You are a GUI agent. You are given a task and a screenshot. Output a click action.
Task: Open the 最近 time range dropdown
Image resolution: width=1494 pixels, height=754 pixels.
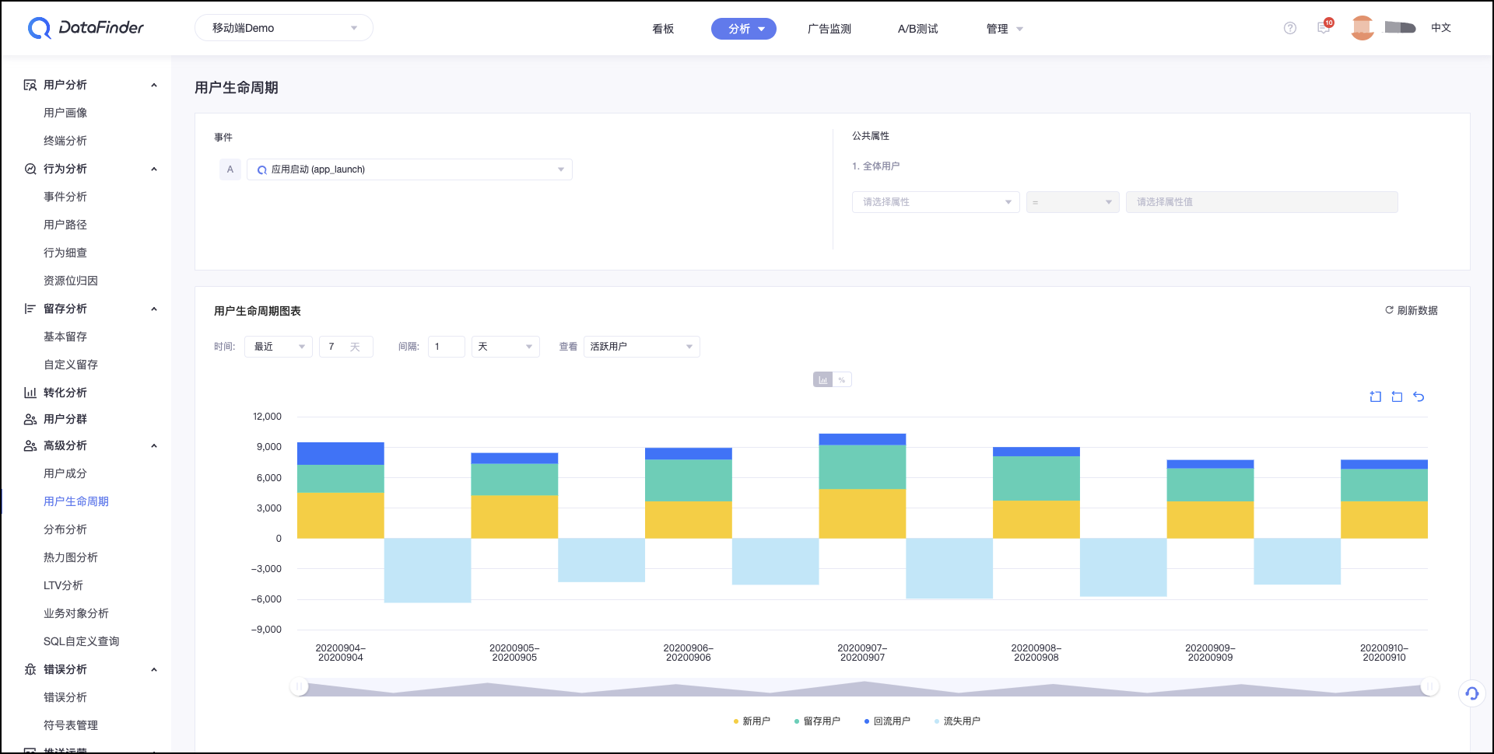(x=279, y=347)
